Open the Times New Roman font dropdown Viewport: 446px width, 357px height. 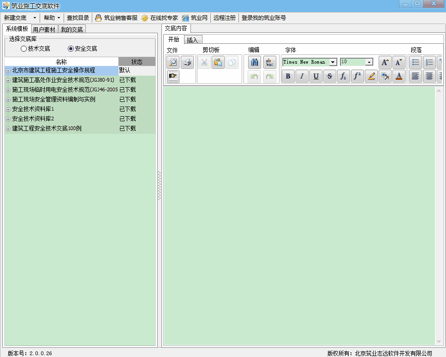point(333,62)
